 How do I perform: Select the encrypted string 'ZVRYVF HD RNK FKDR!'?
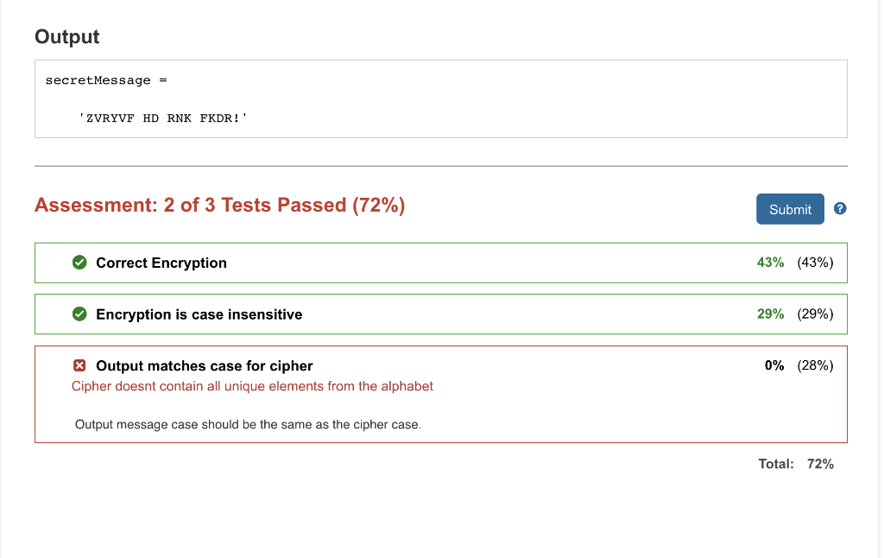point(163,118)
